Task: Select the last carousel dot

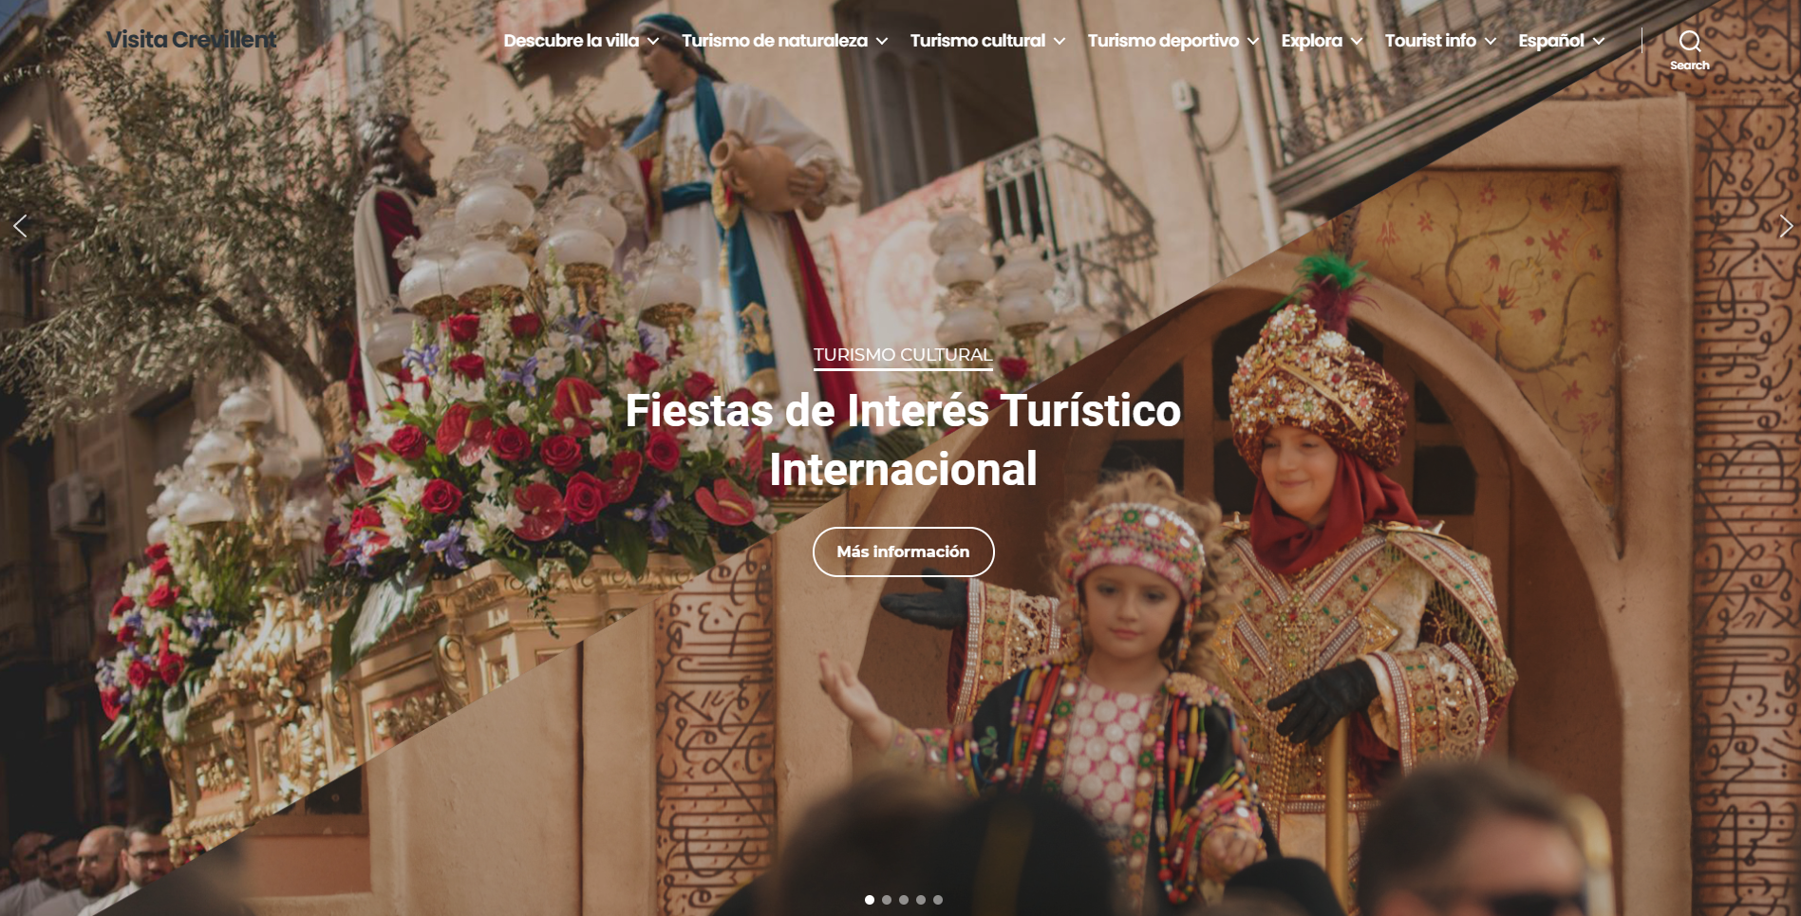Action: [x=938, y=900]
